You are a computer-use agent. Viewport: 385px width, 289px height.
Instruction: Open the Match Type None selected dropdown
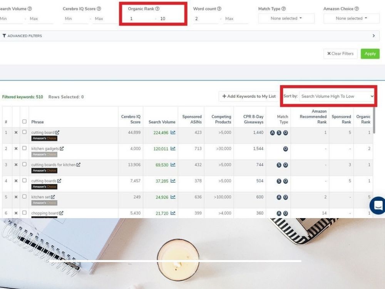(286, 18)
